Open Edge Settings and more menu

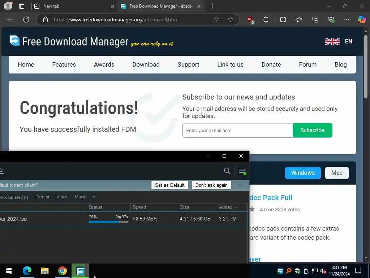[x=347, y=20]
